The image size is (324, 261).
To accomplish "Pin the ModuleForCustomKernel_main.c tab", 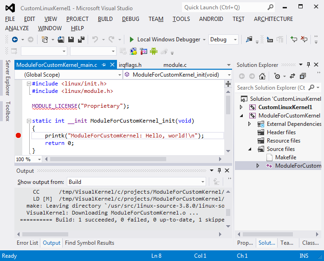I will [104, 65].
